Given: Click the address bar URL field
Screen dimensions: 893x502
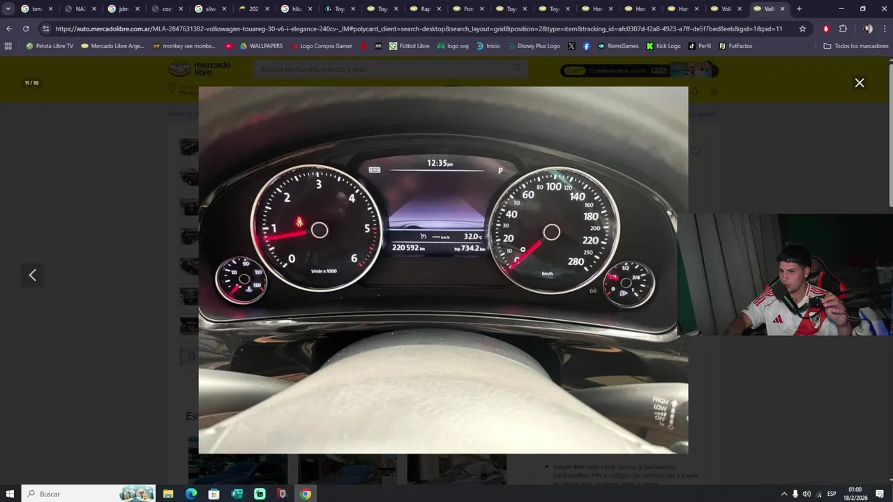Looking at the screenshot, I should 419,29.
